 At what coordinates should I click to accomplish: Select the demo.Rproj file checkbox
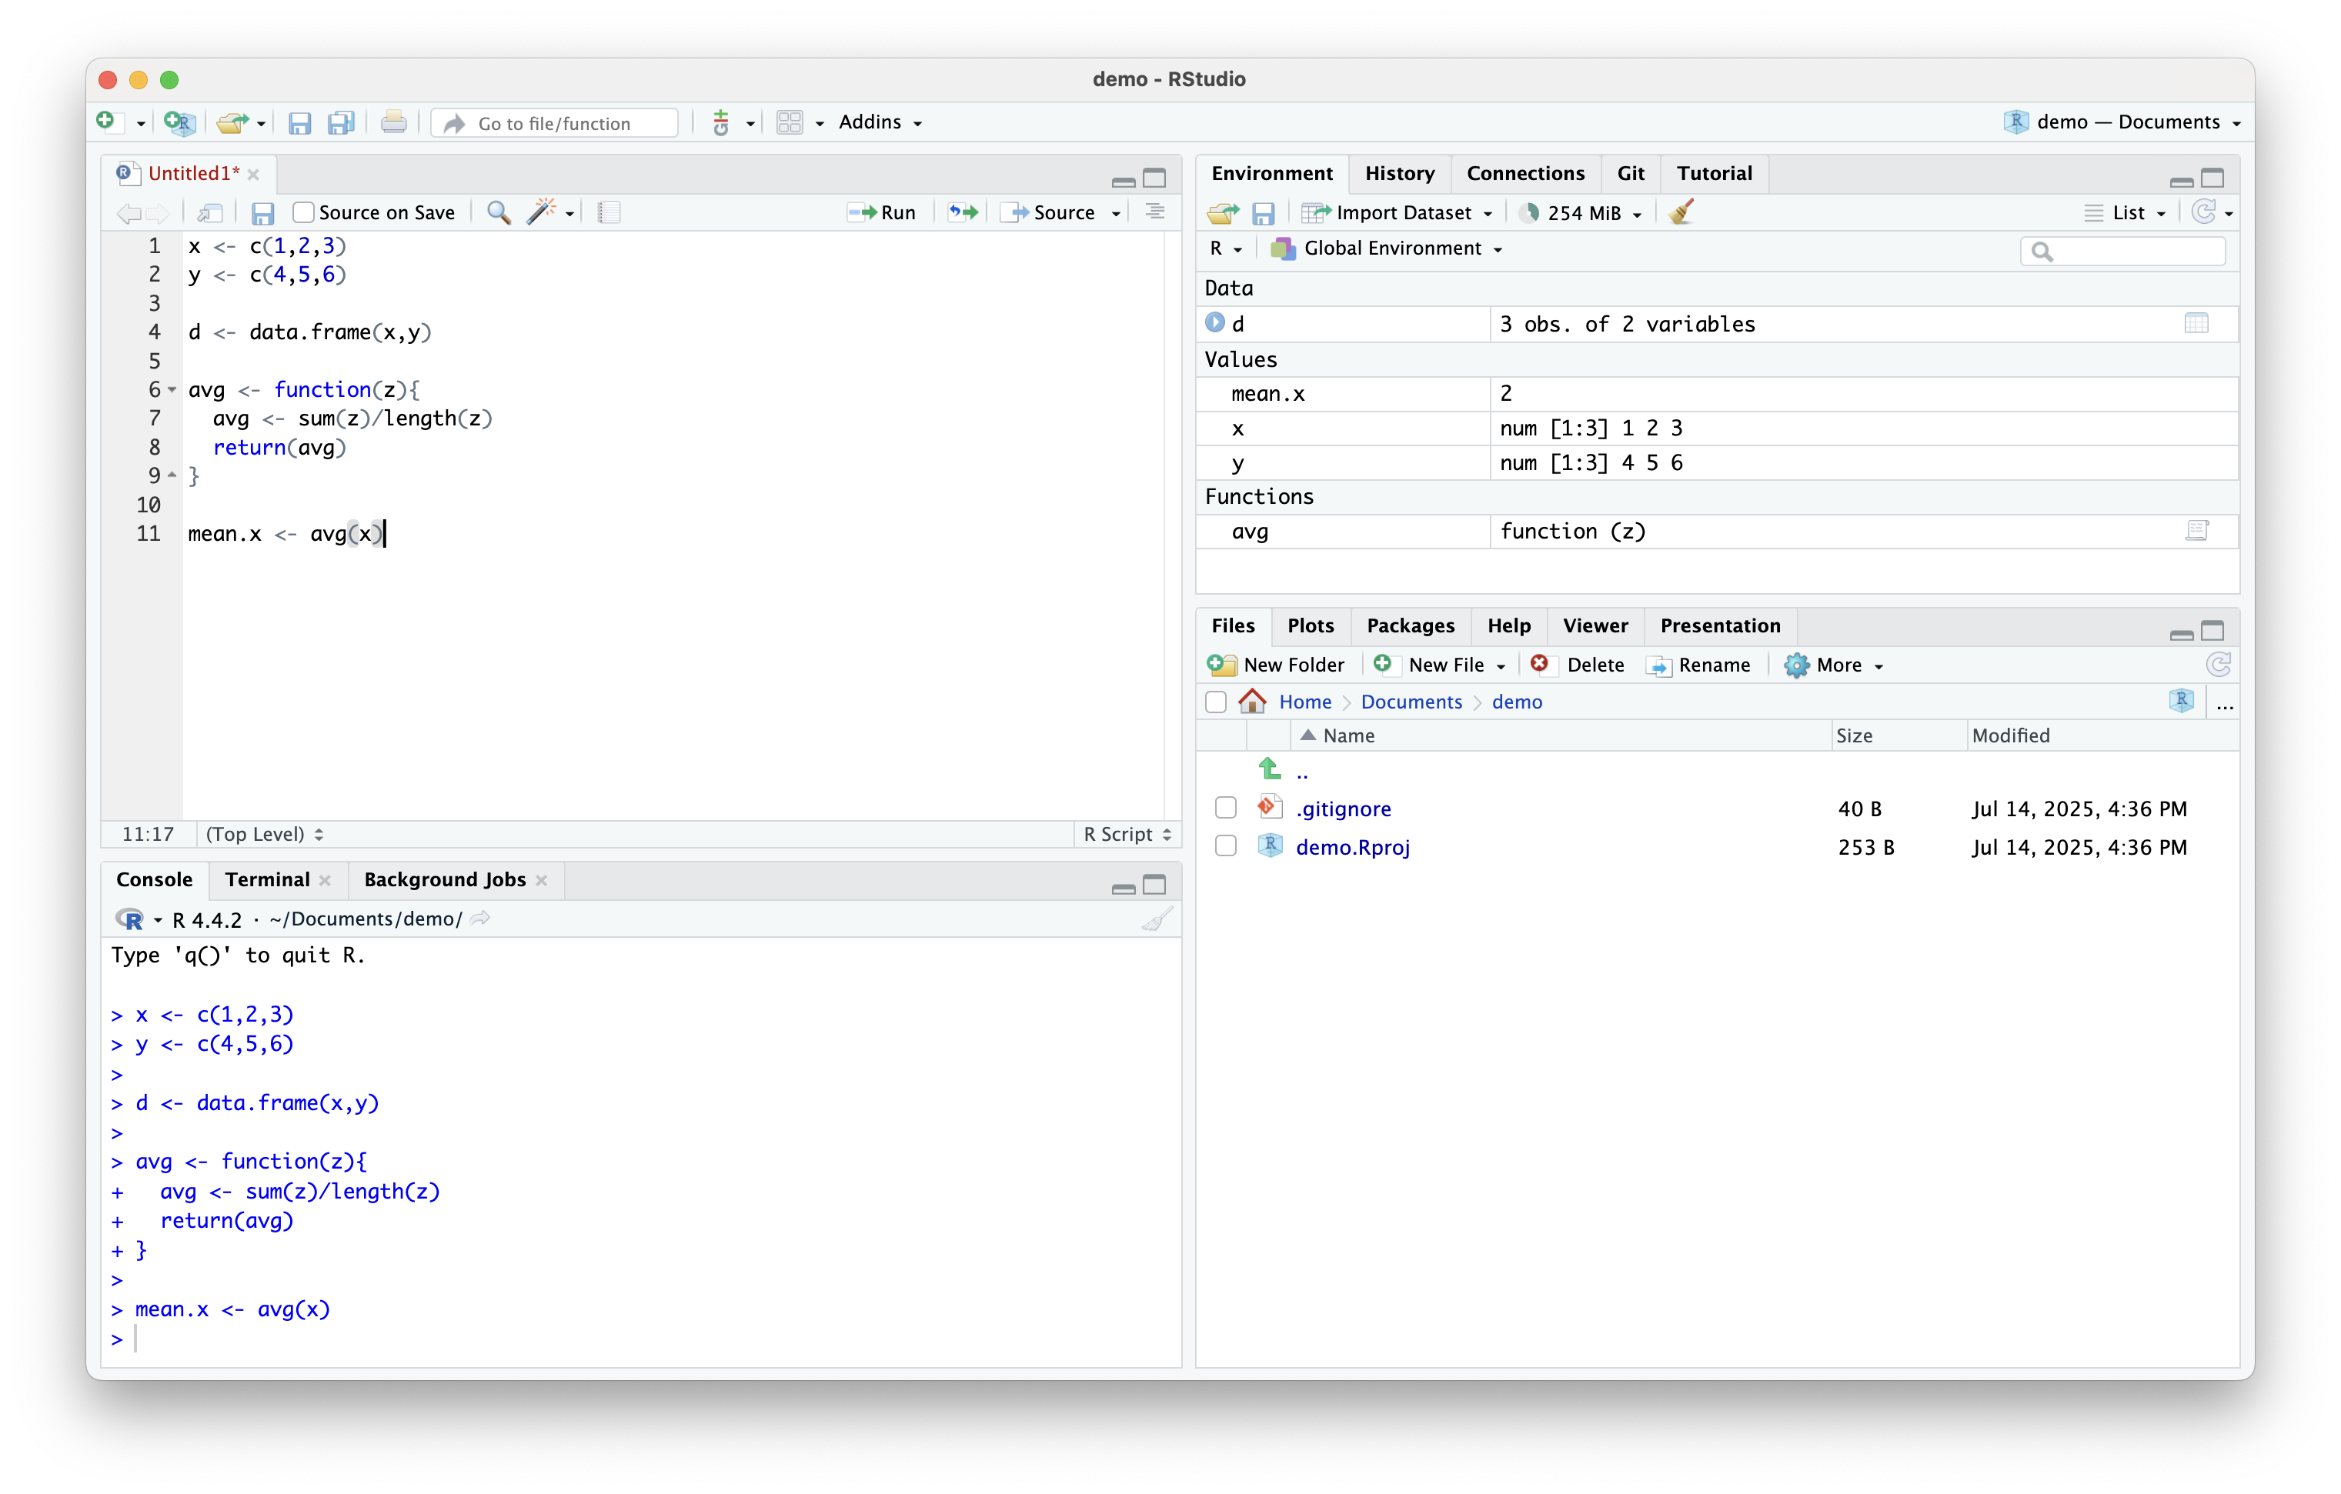1225,845
